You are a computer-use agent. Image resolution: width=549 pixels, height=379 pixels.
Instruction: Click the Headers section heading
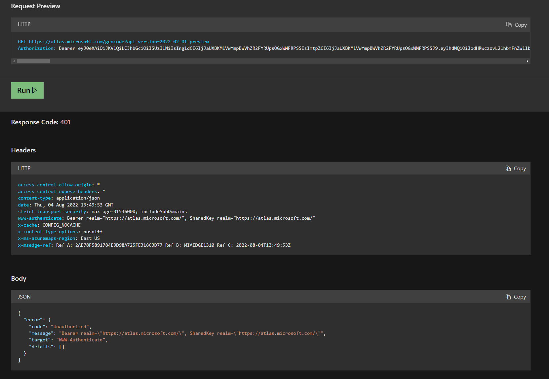(23, 150)
